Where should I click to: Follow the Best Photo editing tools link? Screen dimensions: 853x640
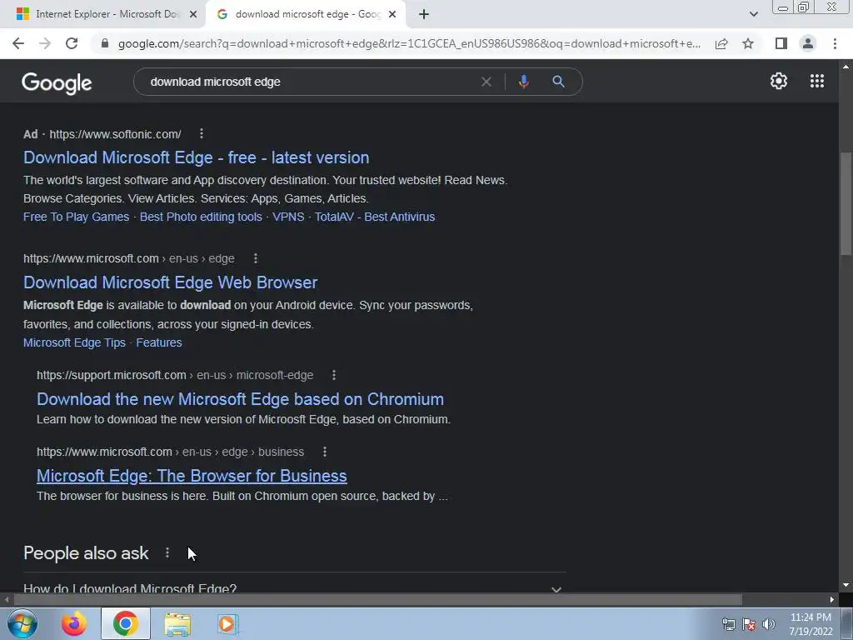201,217
